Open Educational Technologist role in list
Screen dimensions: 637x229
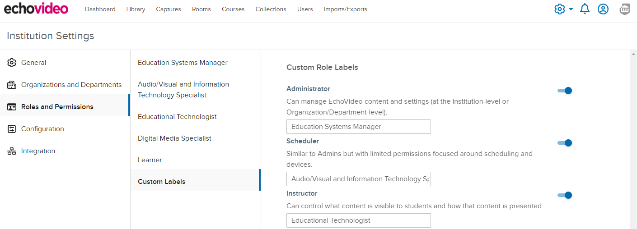pyautogui.click(x=196, y=117)
